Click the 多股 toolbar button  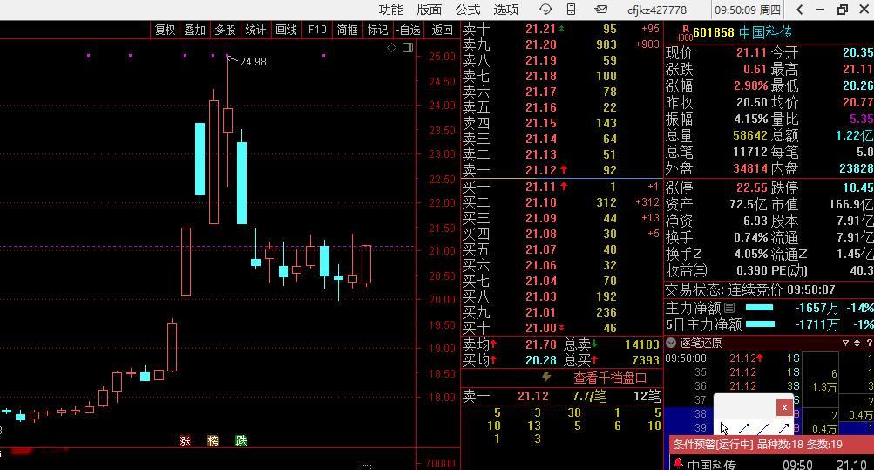(x=225, y=30)
